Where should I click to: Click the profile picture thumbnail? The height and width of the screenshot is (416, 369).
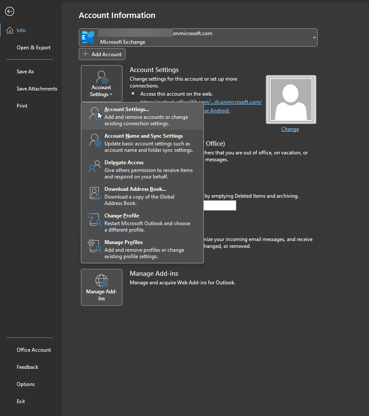point(291,99)
